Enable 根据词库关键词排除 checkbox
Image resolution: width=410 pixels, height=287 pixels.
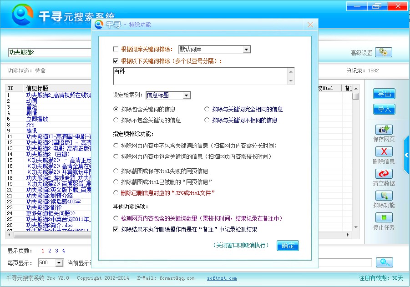115,49
